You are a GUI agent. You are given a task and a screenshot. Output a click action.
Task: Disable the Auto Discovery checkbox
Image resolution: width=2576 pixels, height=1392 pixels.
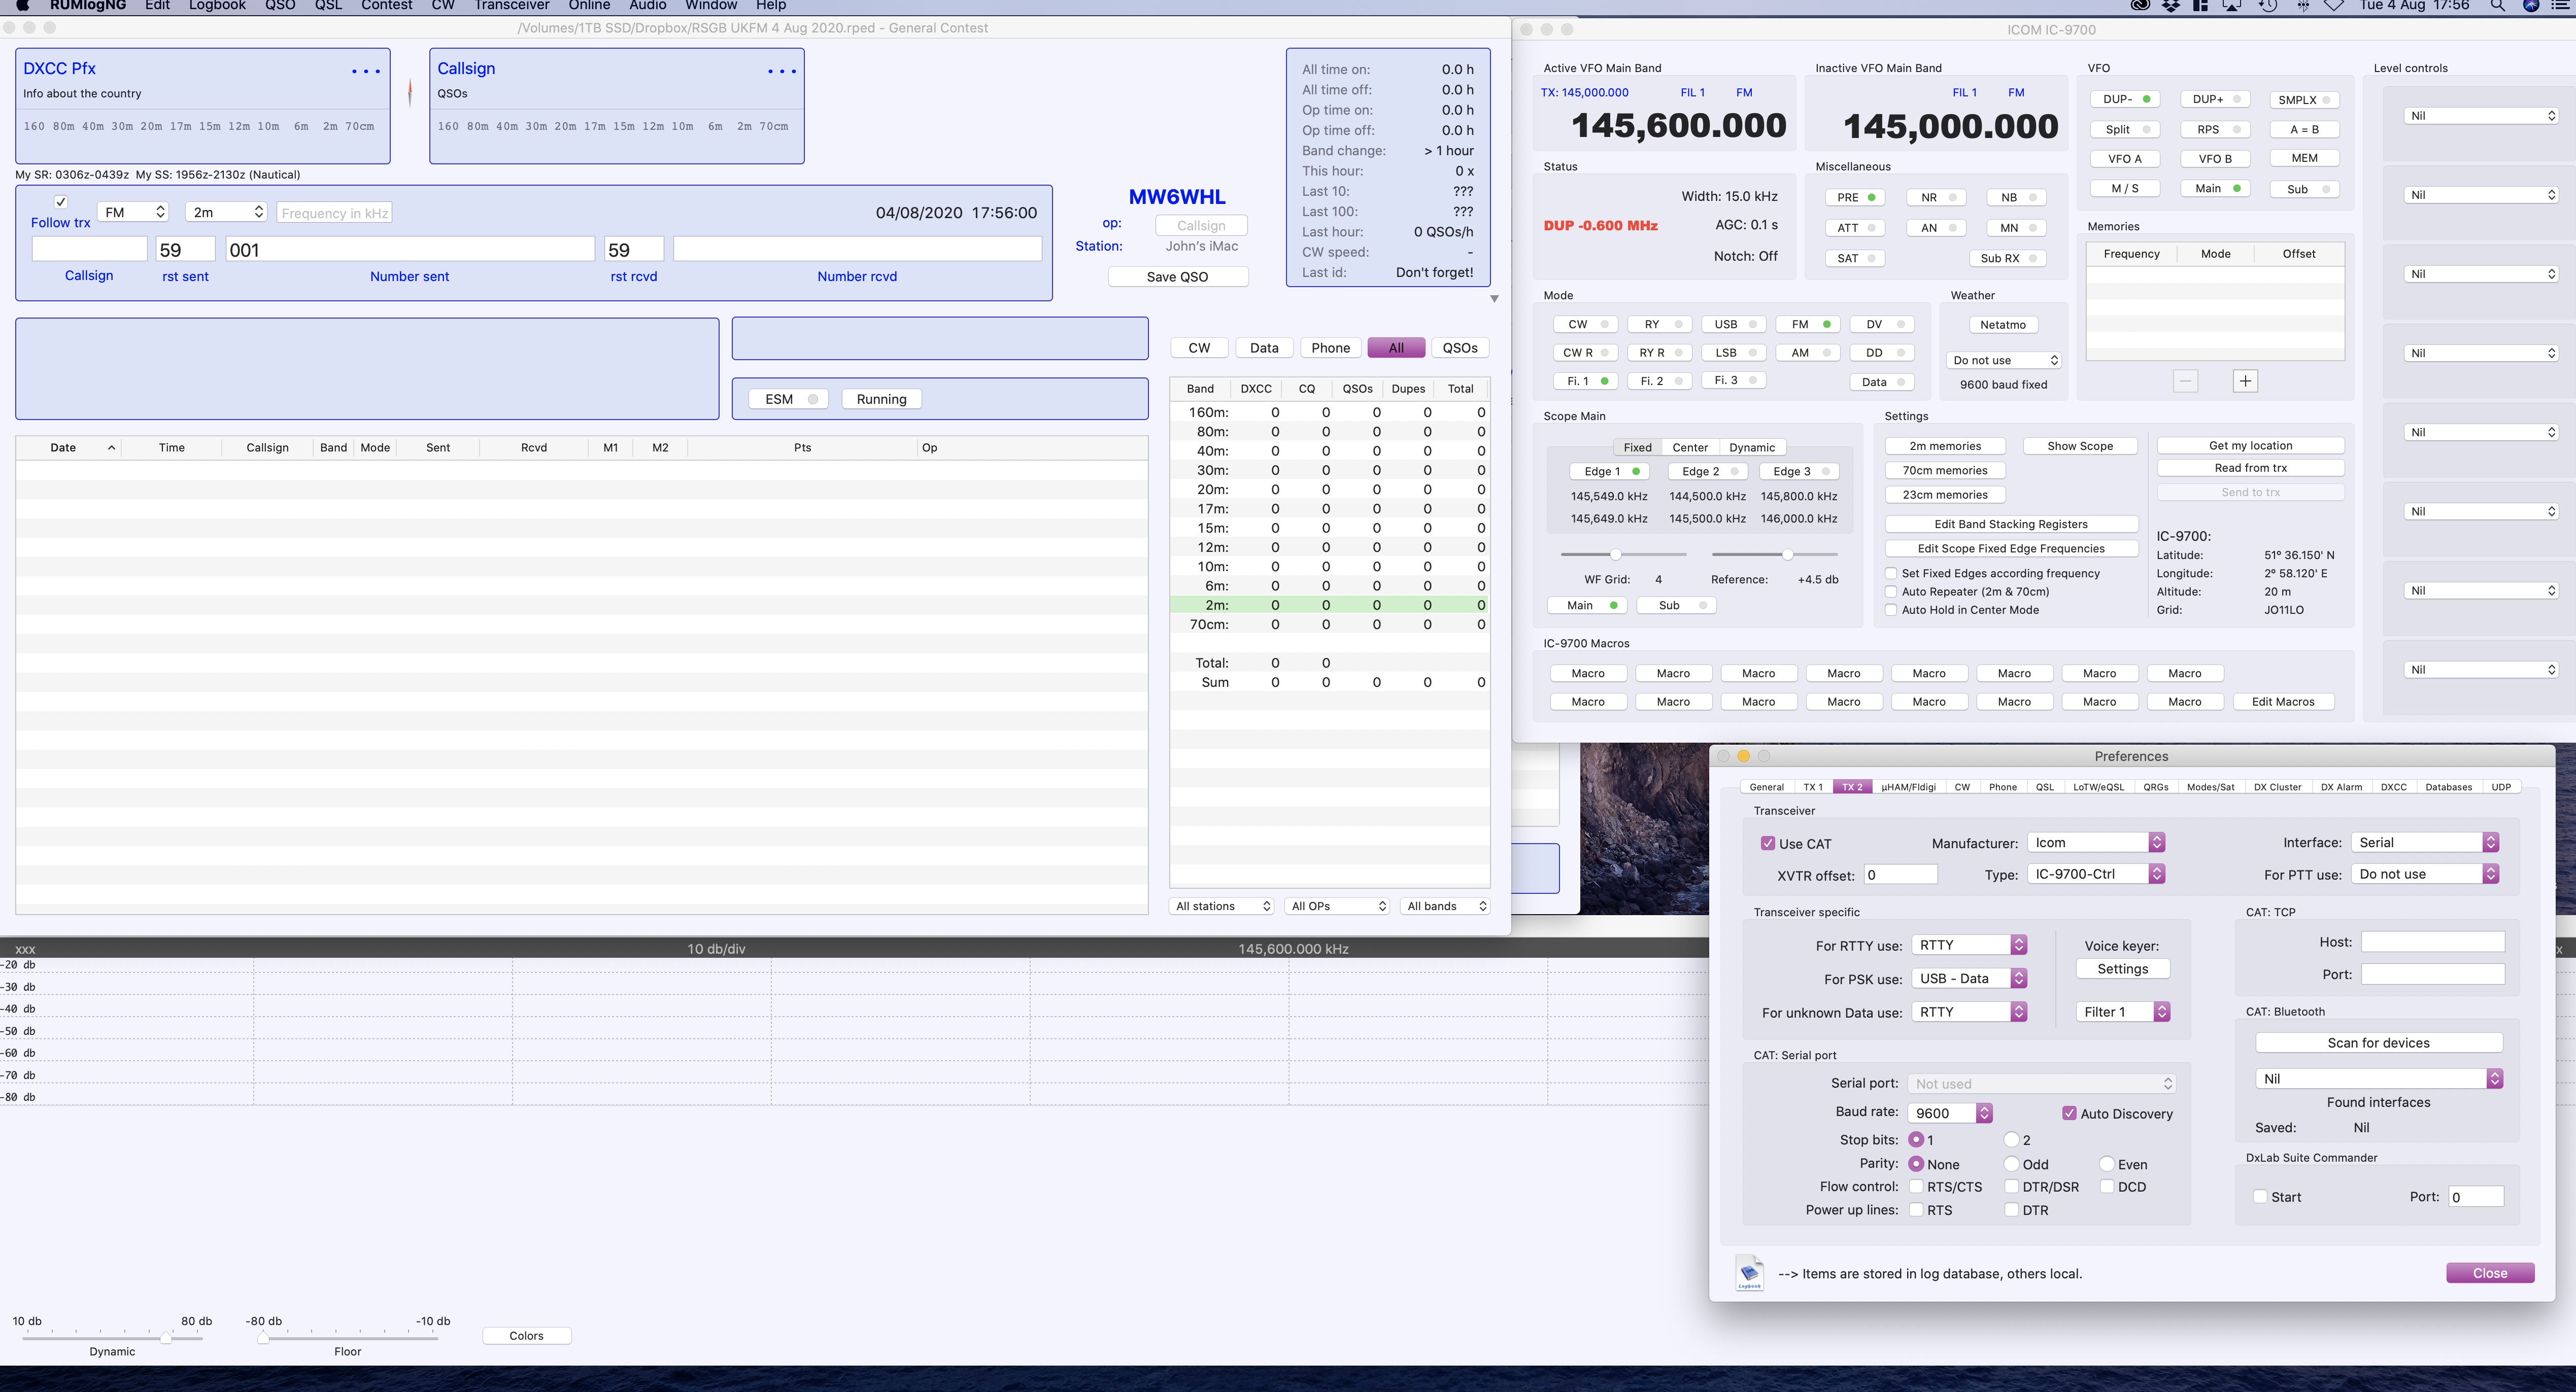click(2069, 1113)
